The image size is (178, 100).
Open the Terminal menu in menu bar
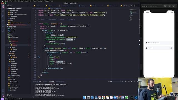coord(40,1)
